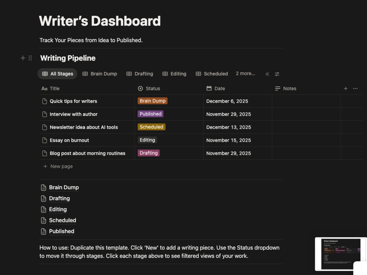Open the Drafting status tag dropdown
The width and height of the screenshot is (367, 275).
tap(149, 153)
